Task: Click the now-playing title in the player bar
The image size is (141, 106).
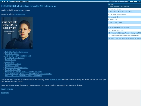Action: pos(21,2)
